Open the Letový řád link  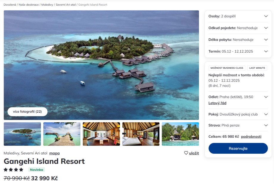pos(217,103)
